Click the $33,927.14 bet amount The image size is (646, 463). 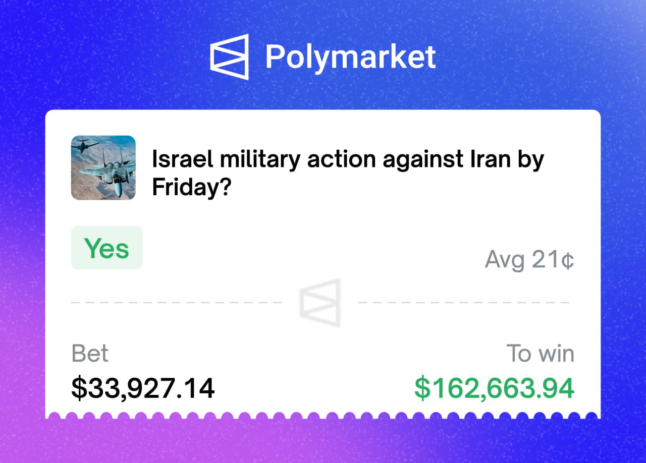coord(143,388)
